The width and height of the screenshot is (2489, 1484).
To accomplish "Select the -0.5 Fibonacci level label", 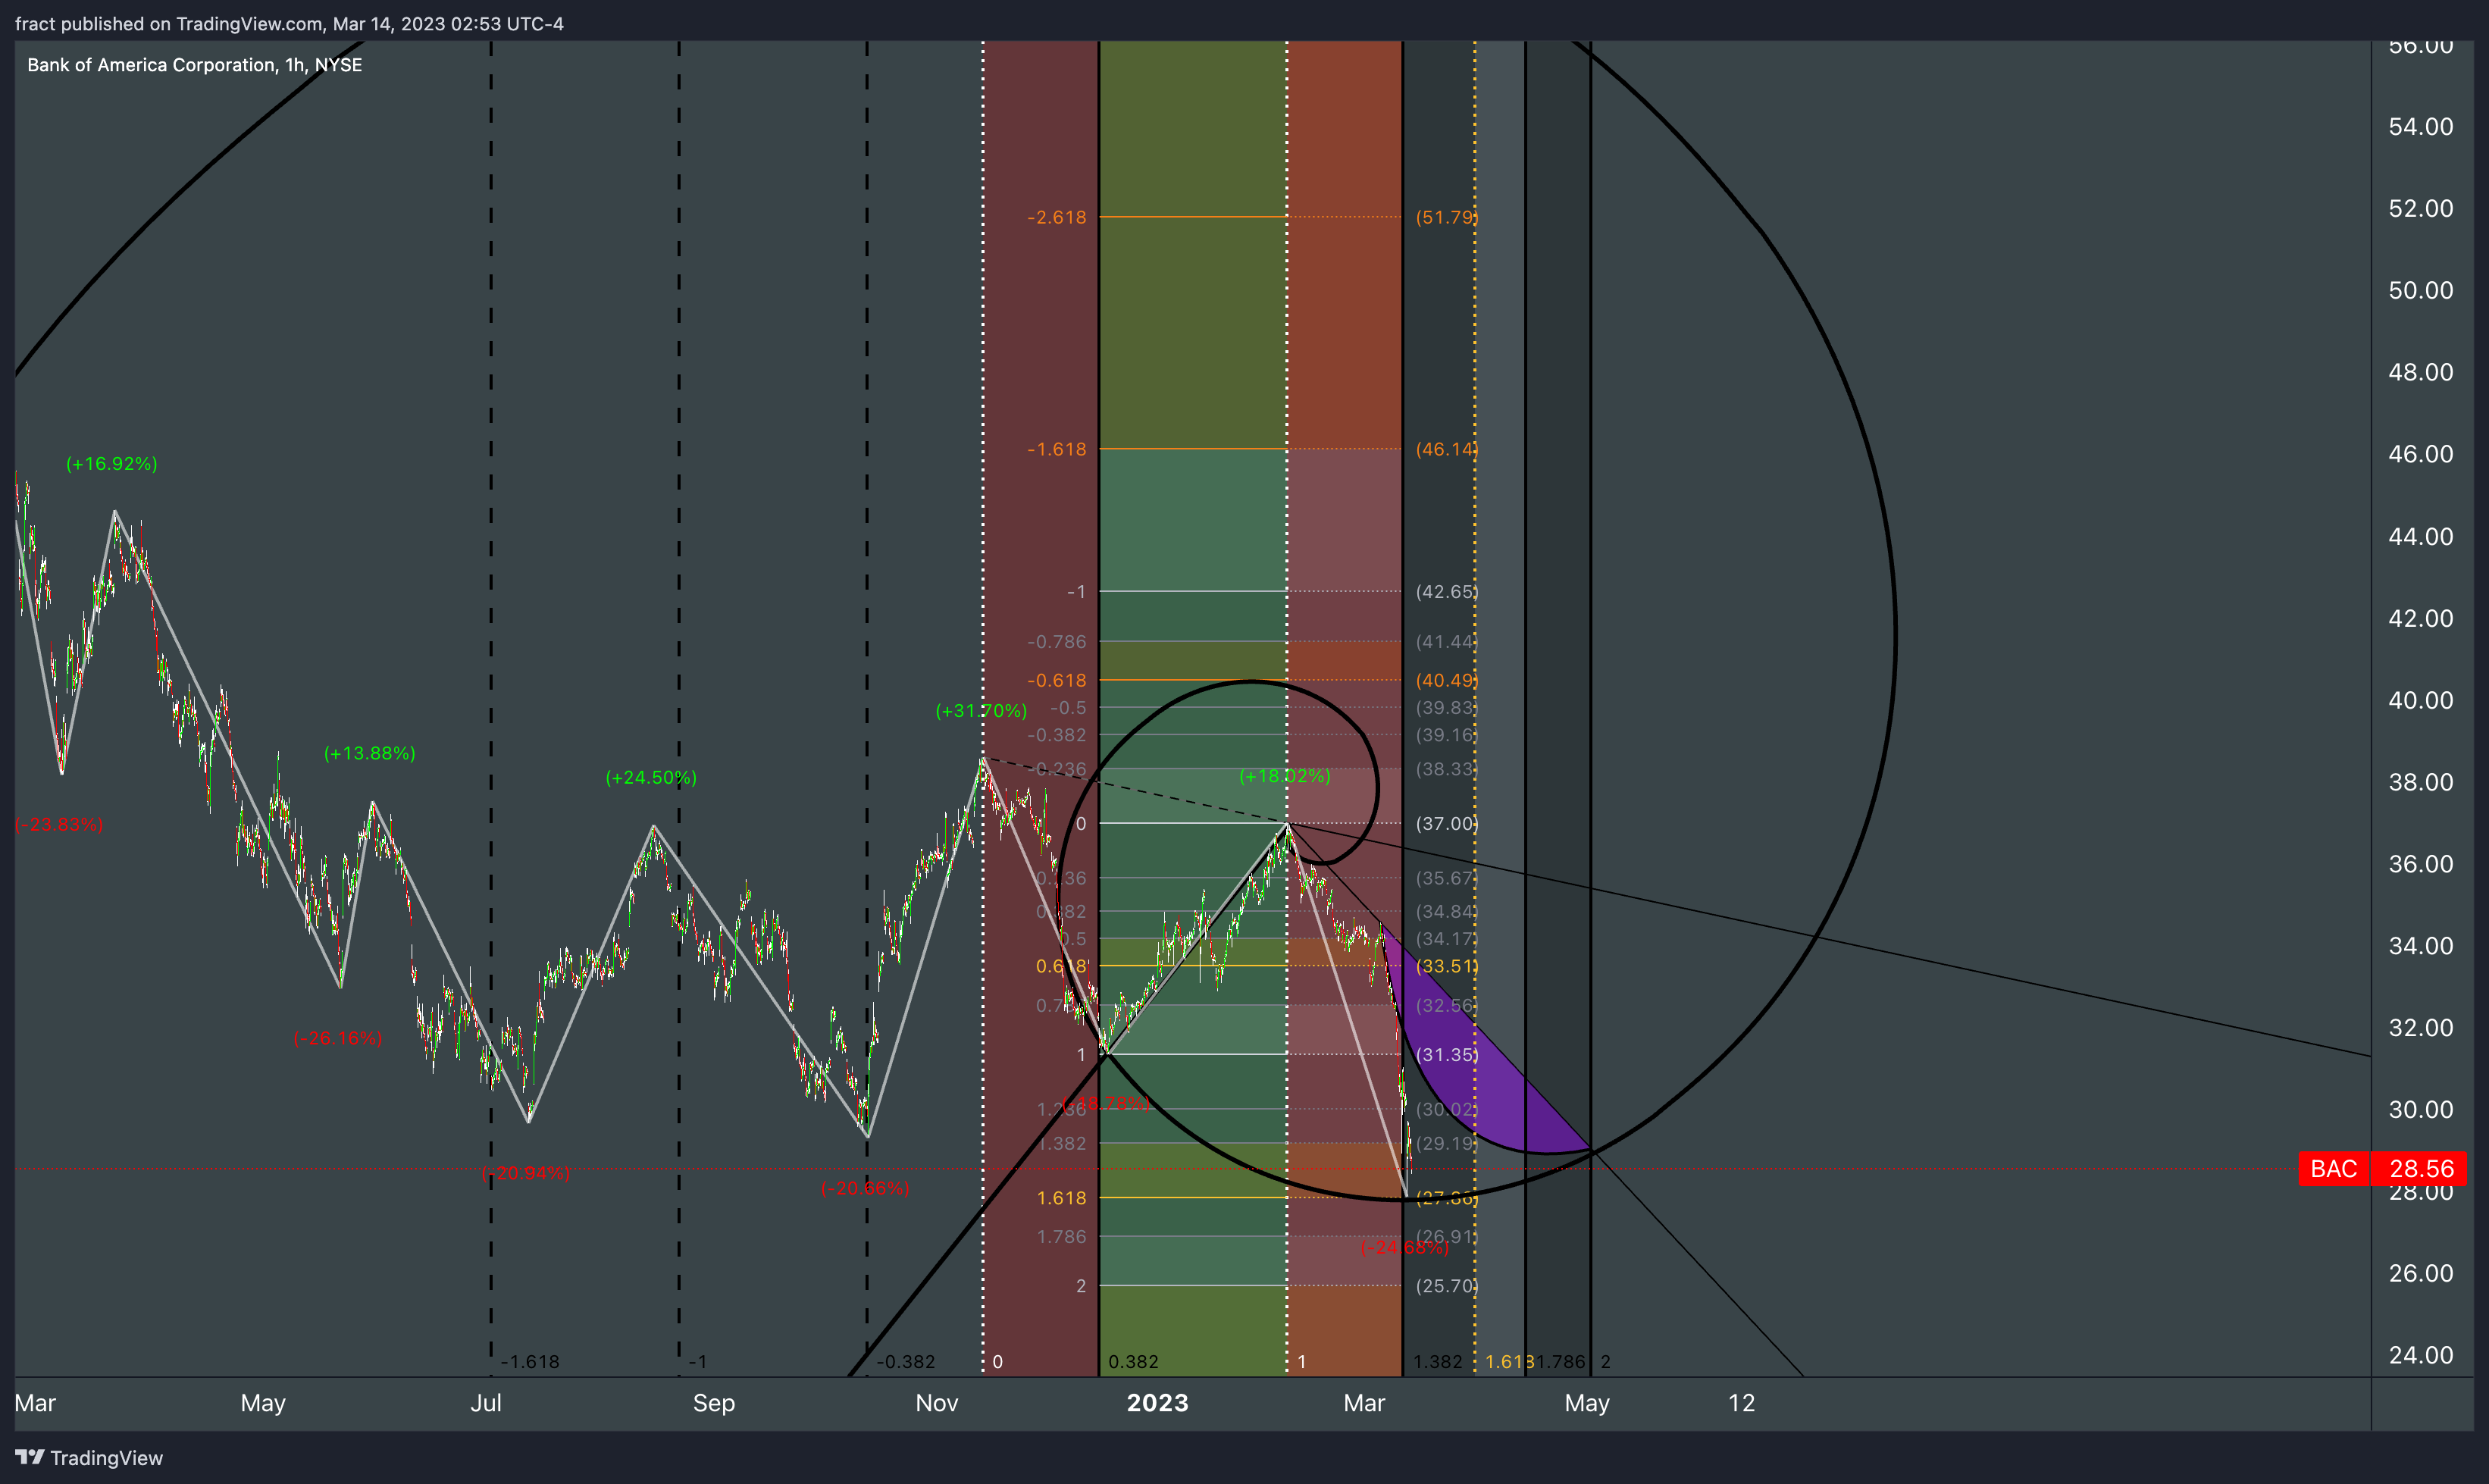I will [x=1068, y=707].
